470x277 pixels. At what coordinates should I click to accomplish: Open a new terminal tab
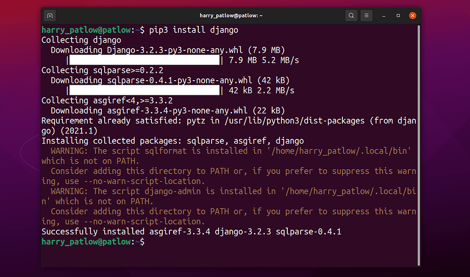(x=50, y=16)
